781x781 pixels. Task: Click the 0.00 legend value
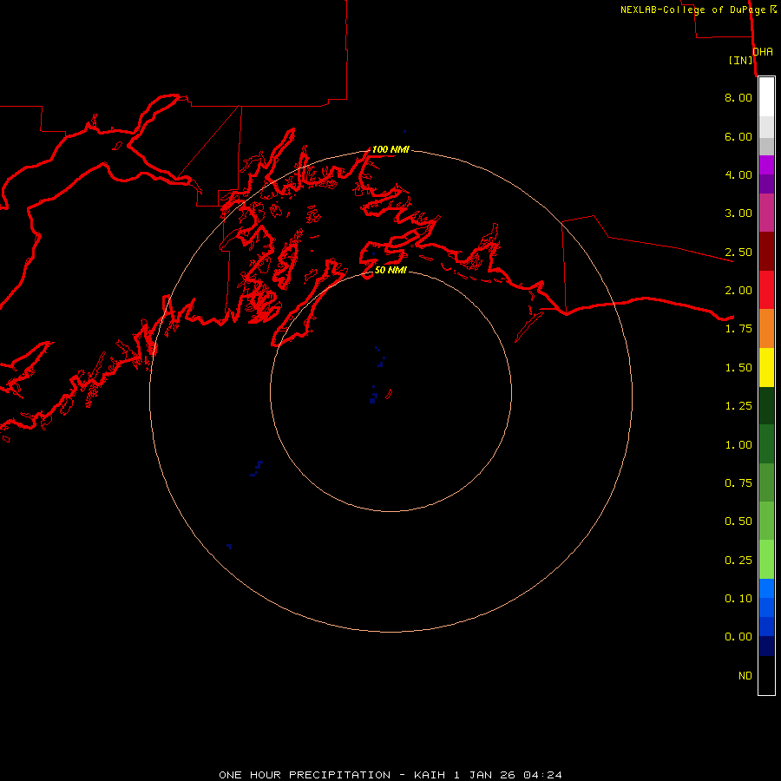738,637
